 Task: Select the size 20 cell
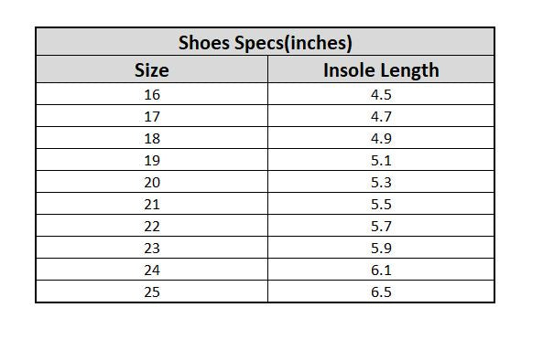coord(152,182)
